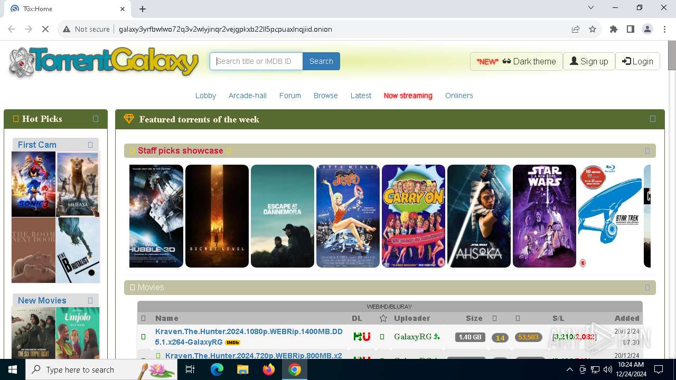Open Firefox from the taskbar
Viewport: 676px width, 380px height.
(269, 369)
